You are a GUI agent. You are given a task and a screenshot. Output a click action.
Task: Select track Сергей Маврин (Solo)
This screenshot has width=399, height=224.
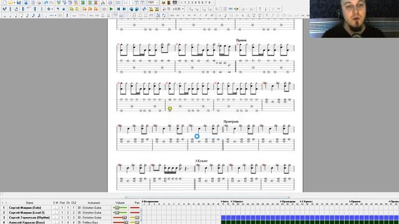[25, 207]
